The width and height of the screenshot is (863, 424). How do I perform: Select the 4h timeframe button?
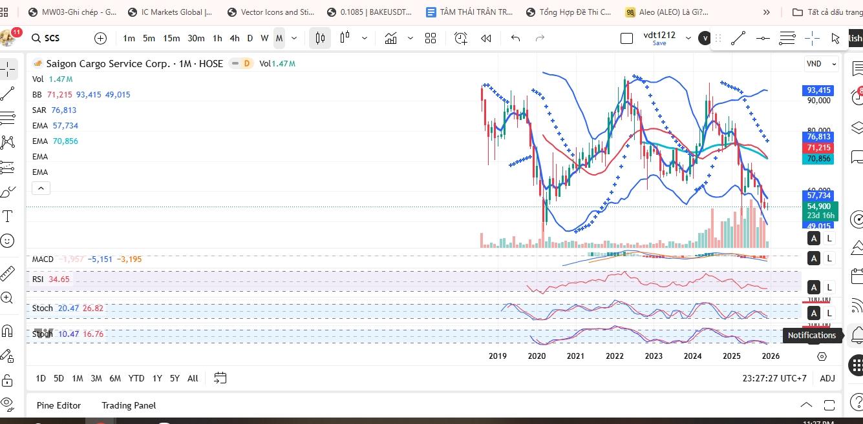(x=234, y=38)
